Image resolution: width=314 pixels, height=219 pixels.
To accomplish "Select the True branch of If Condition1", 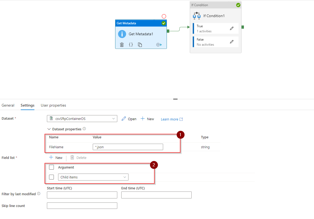I will coord(215,29).
